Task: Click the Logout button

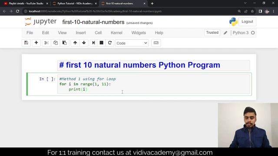Action: pos(247,22)
